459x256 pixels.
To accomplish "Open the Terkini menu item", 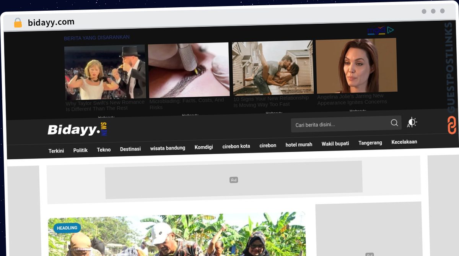I will coord(56,151).
